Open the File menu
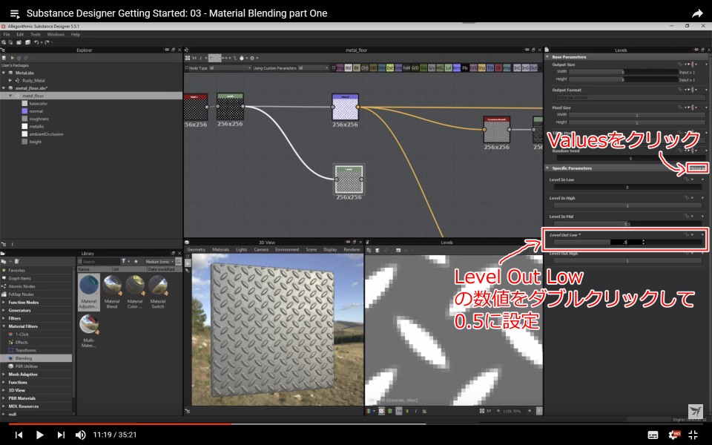 point(7,35)
